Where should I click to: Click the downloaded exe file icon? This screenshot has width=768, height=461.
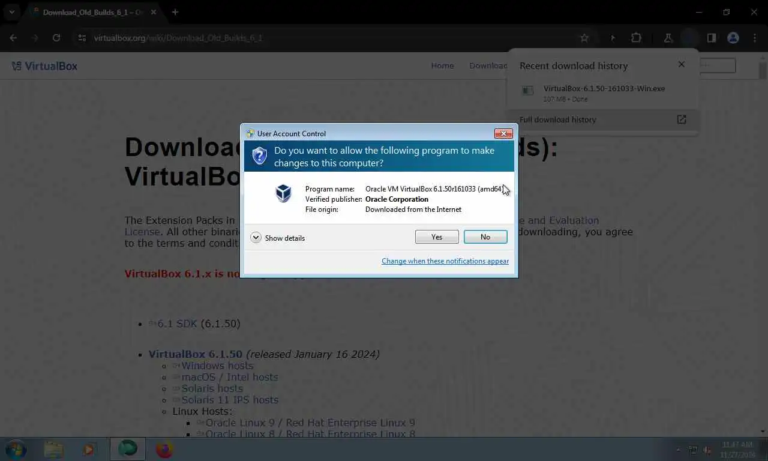click(x=527, y=91)
